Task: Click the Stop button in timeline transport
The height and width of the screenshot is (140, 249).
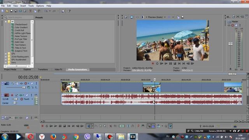Action: 65,126
